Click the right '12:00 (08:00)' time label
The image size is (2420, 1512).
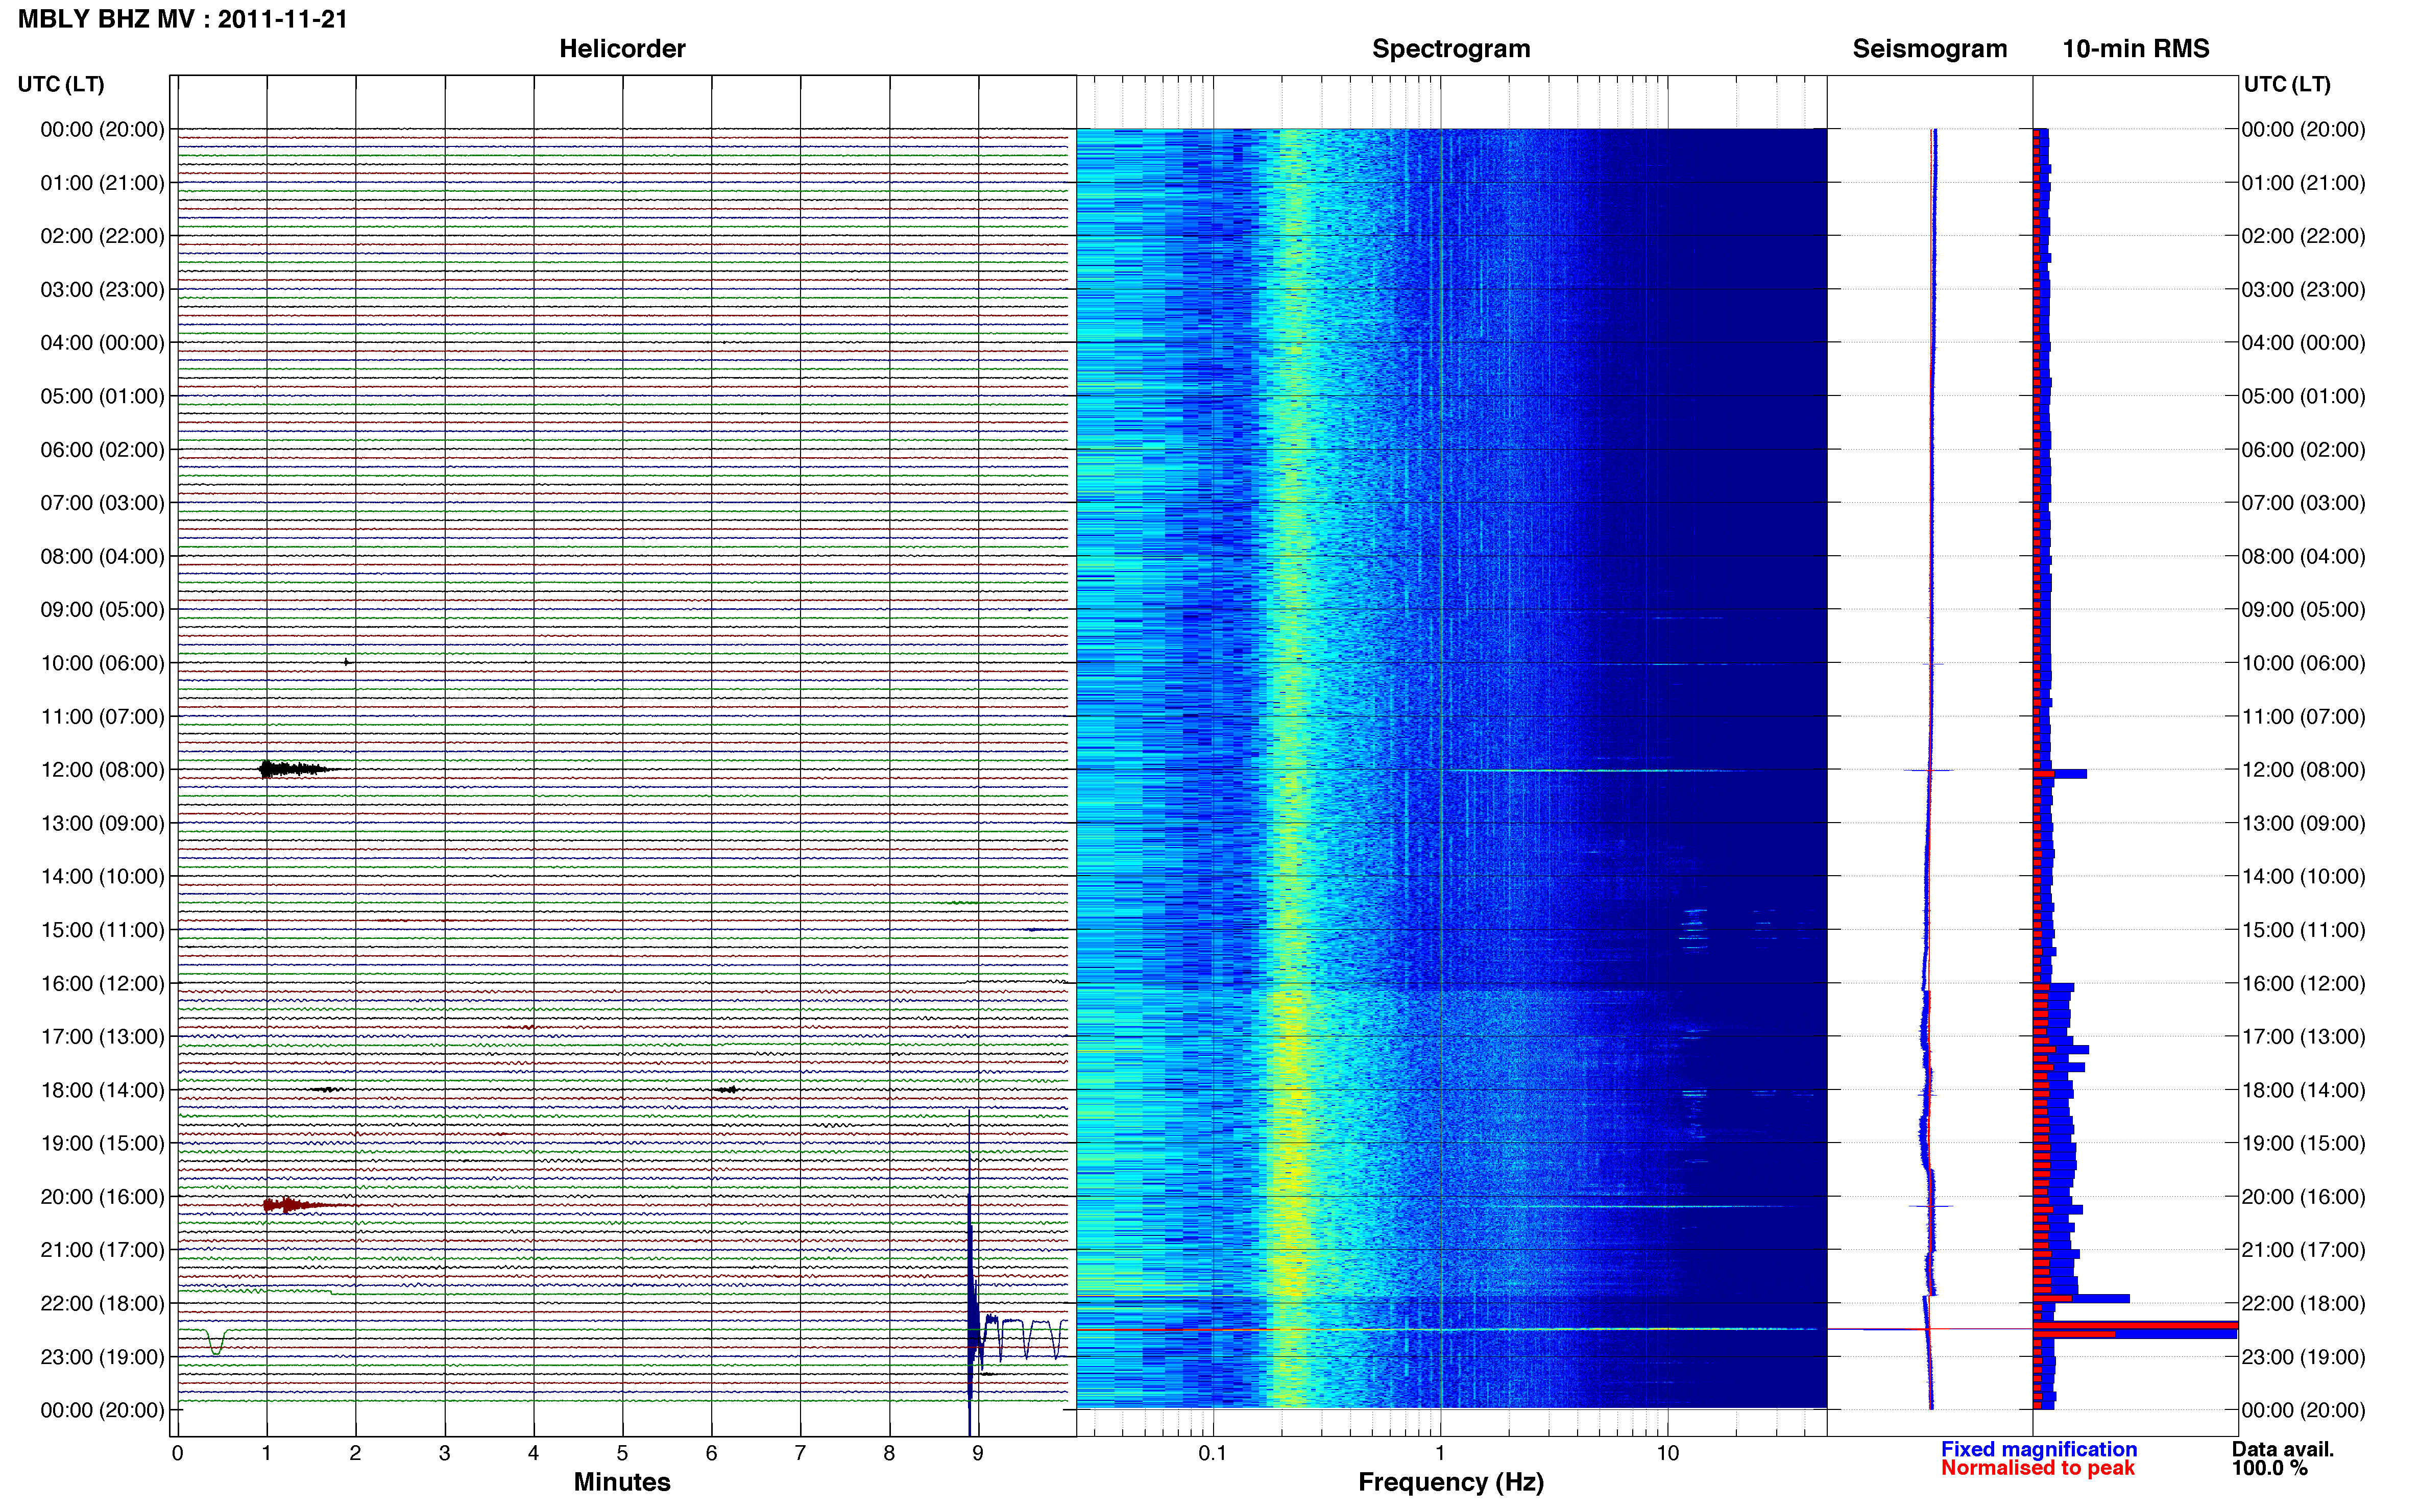pyautogui.click(x=2303, y=770)
